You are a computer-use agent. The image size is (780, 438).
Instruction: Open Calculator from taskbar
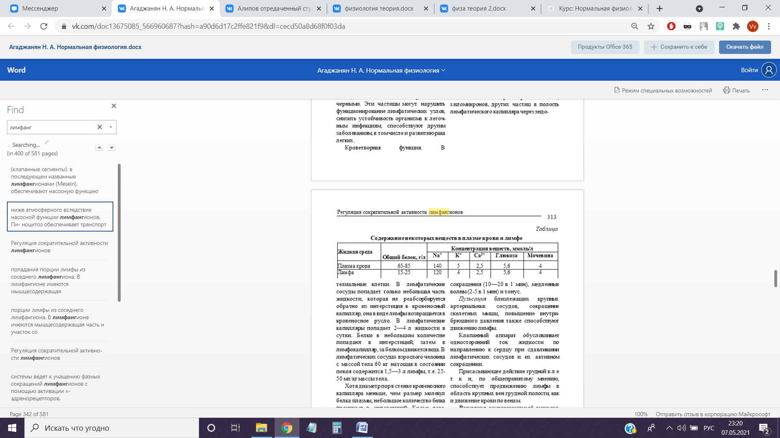[337, 428]
